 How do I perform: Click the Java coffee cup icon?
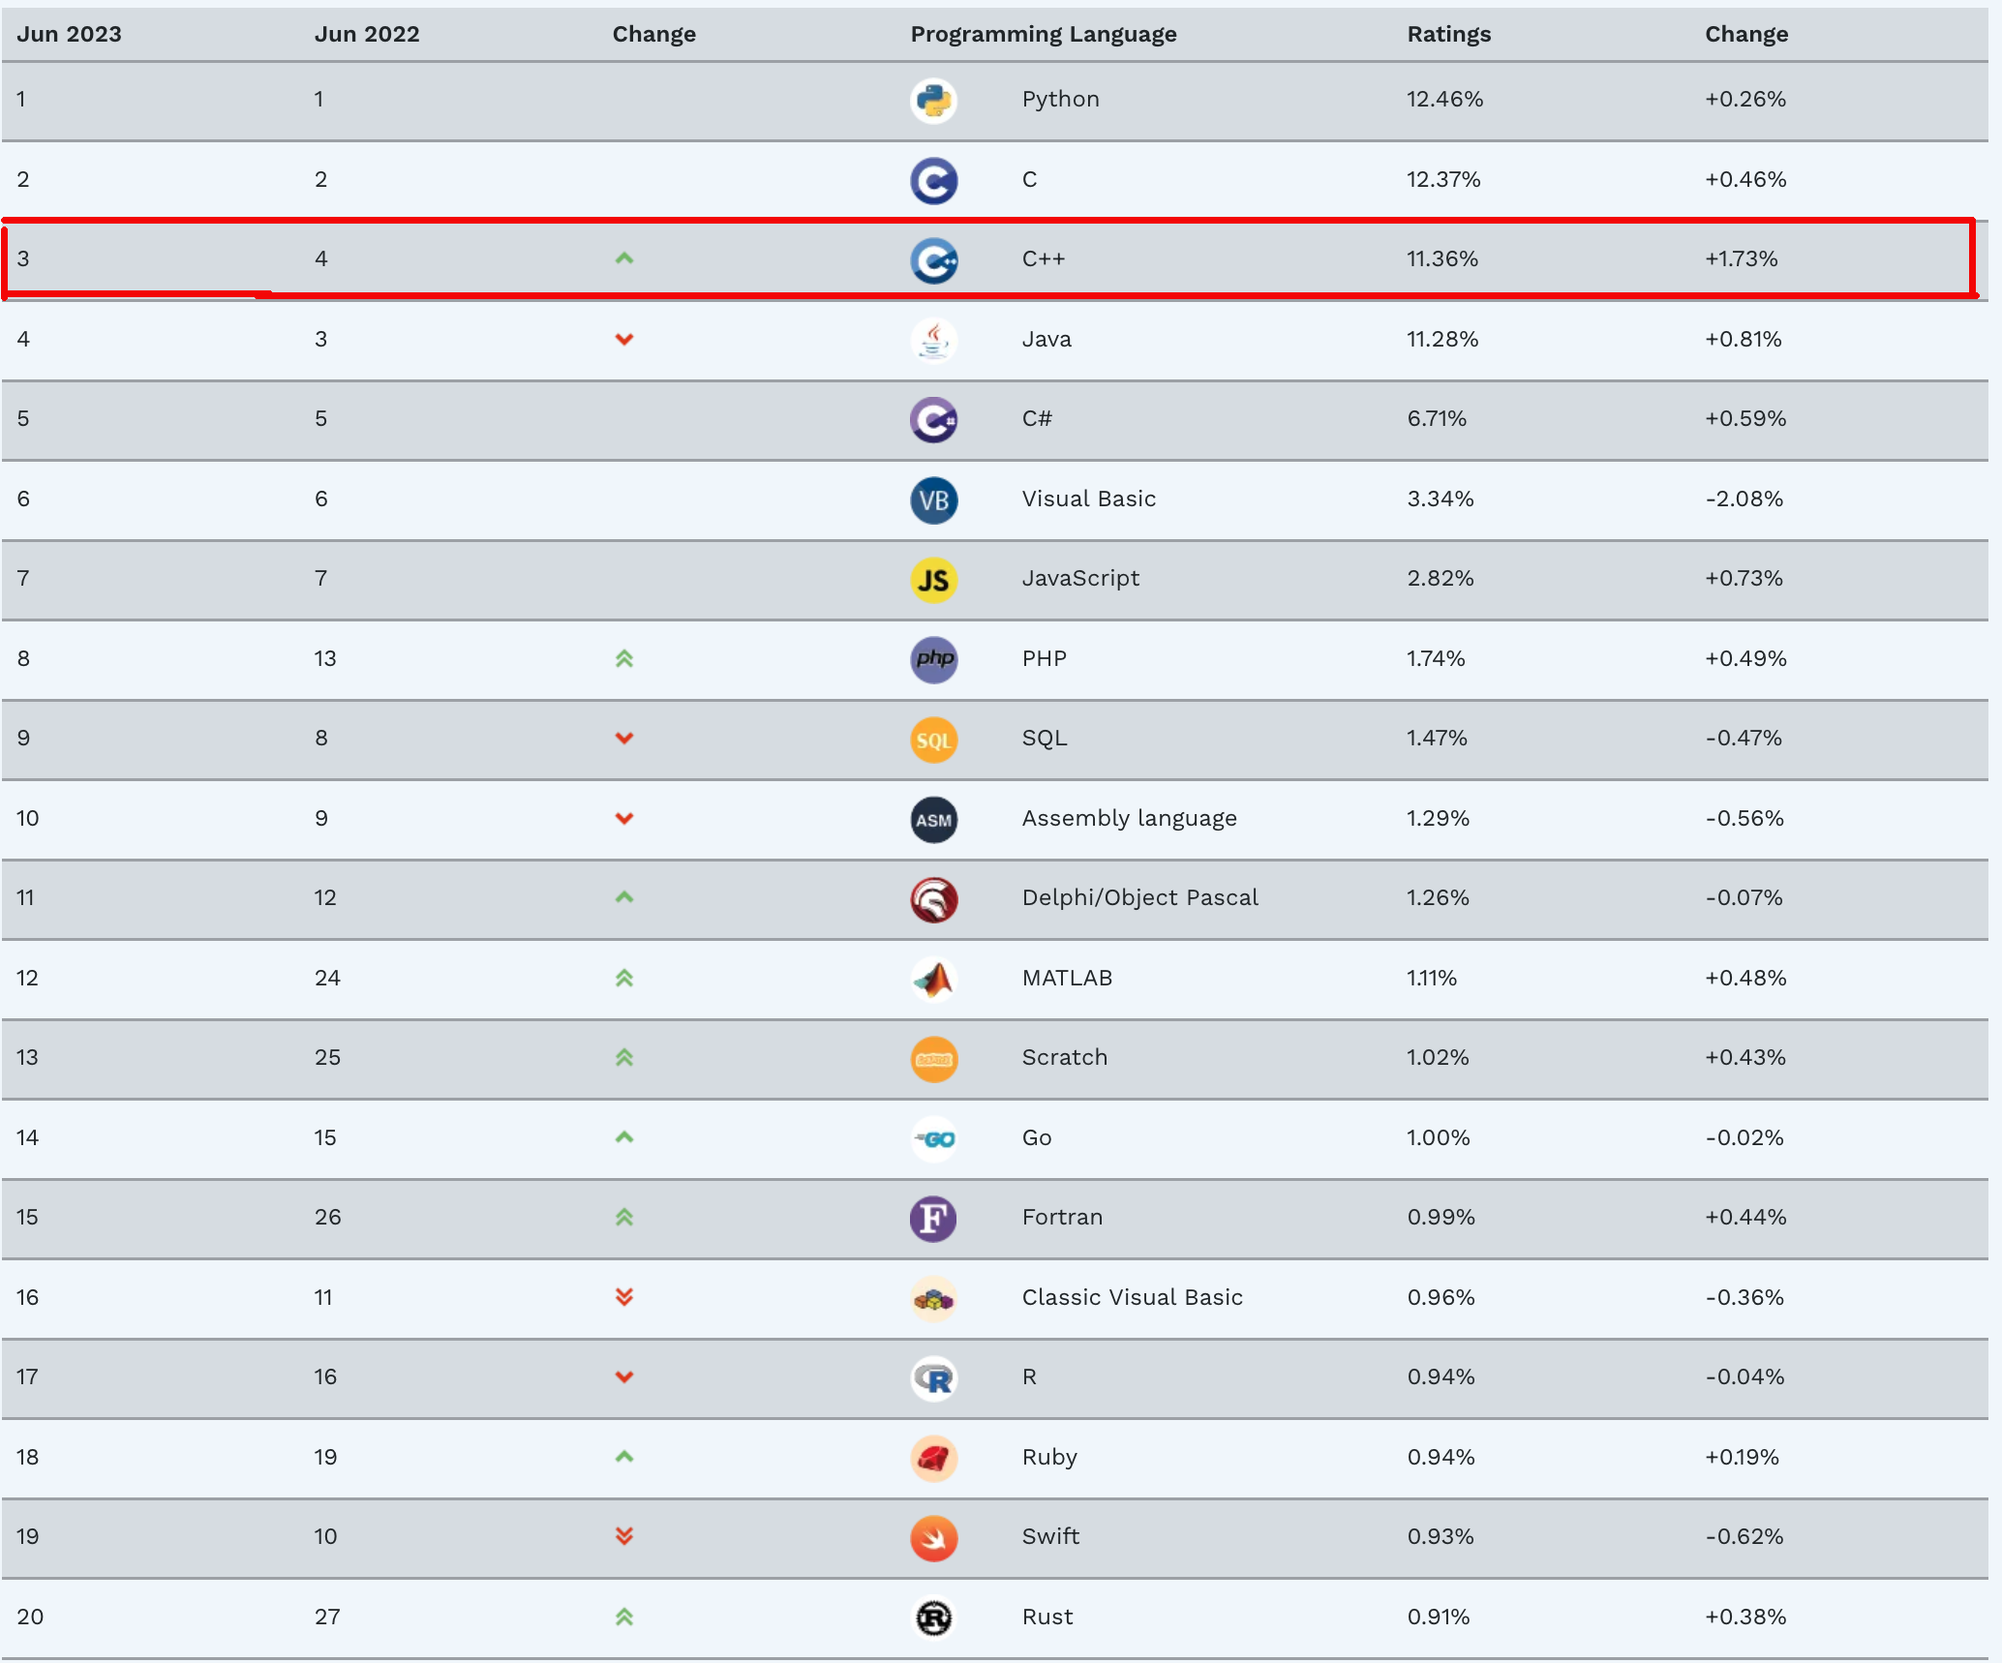point(933,341)
